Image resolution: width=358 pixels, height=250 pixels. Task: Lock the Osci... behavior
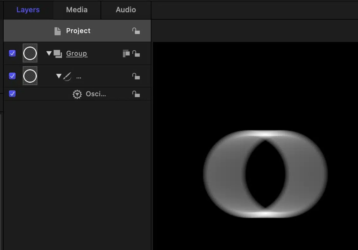coord(136,94)
